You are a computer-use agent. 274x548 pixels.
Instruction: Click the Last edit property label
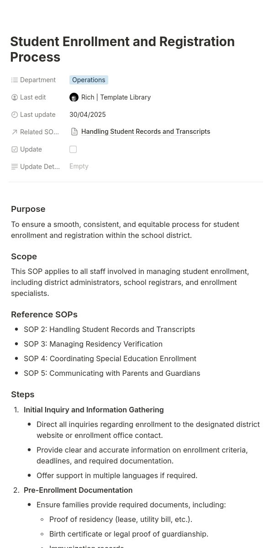(x=33, y=97)
